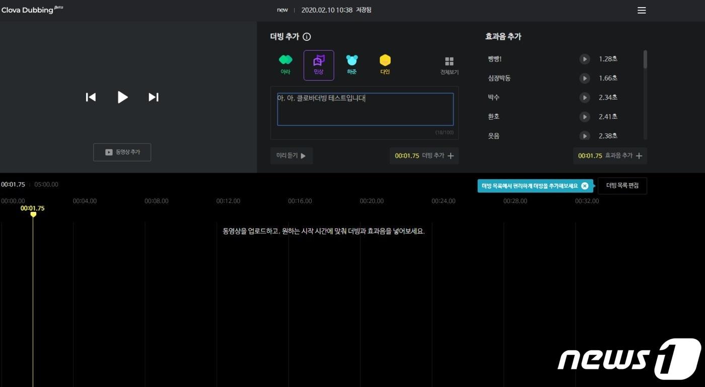705x387 pixels.
Task: Play the 심장박동 heartbeat effect
Action: [x=584, y=78]
